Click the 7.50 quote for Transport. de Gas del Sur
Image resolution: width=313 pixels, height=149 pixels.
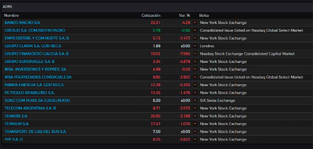(156, 132)
